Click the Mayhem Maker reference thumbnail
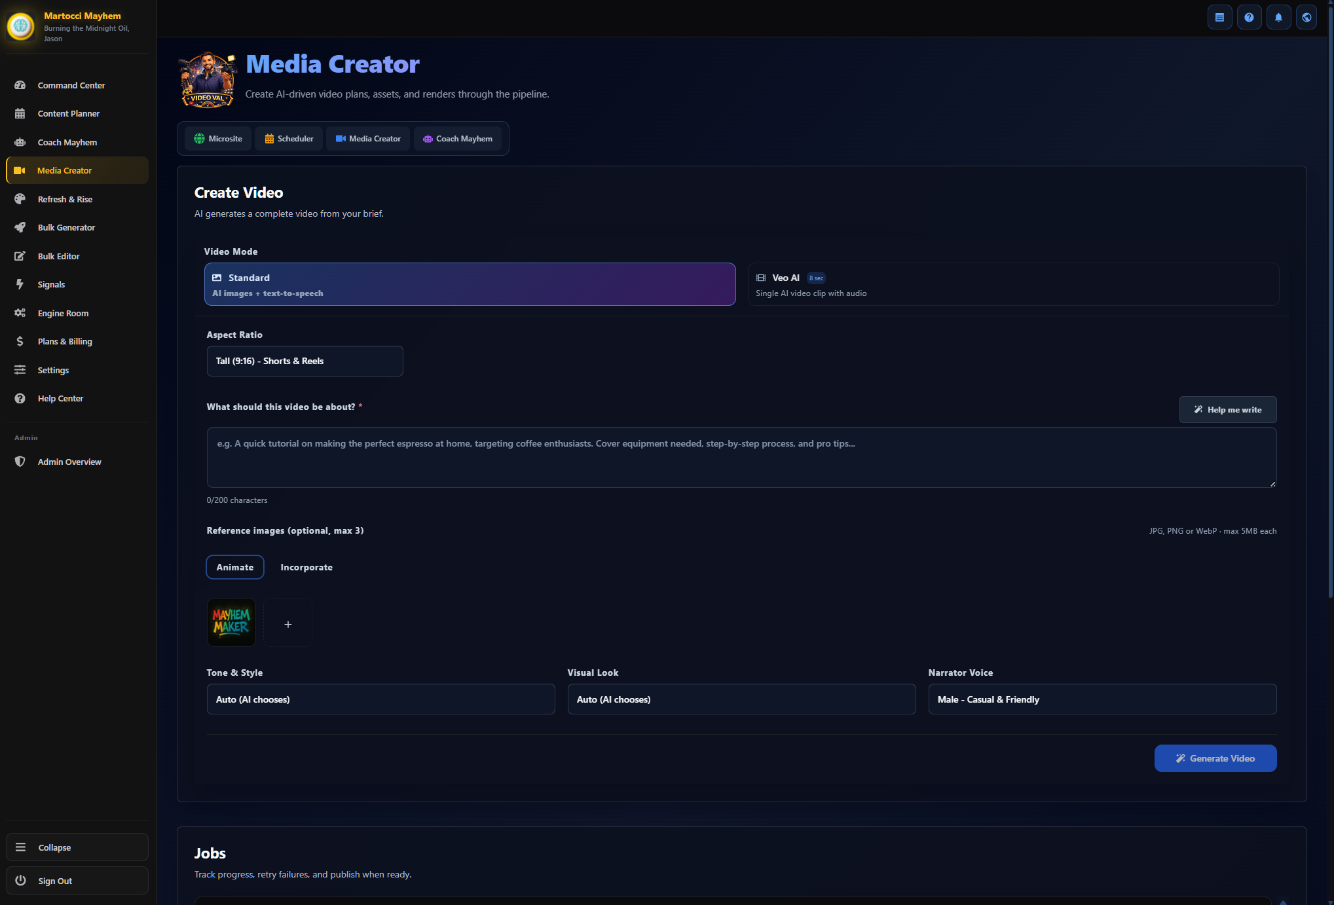 [231, 622]
